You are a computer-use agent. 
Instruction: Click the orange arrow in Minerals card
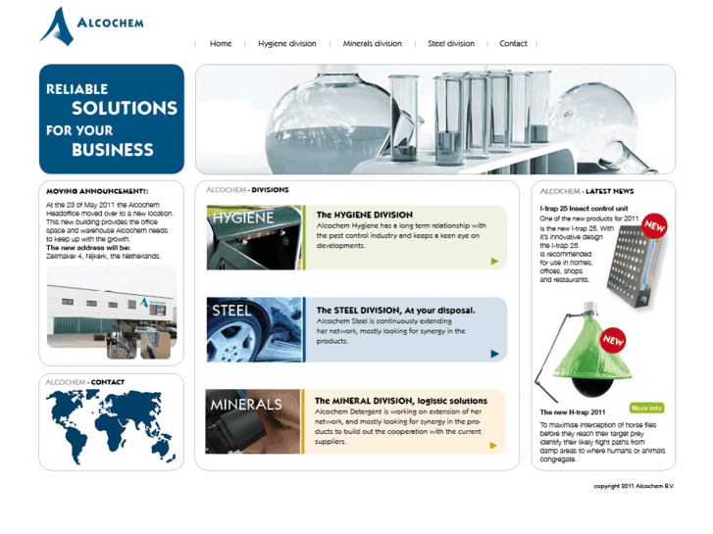[x=493, y=446]
